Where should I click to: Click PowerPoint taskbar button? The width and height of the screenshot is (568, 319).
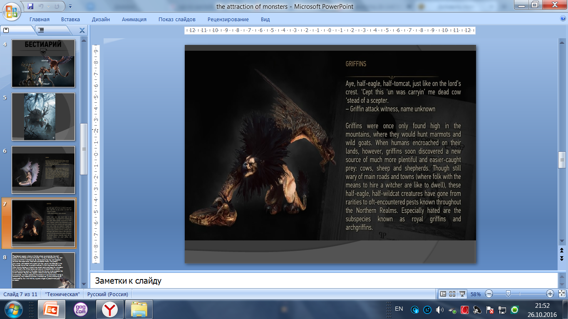[52, 309]
